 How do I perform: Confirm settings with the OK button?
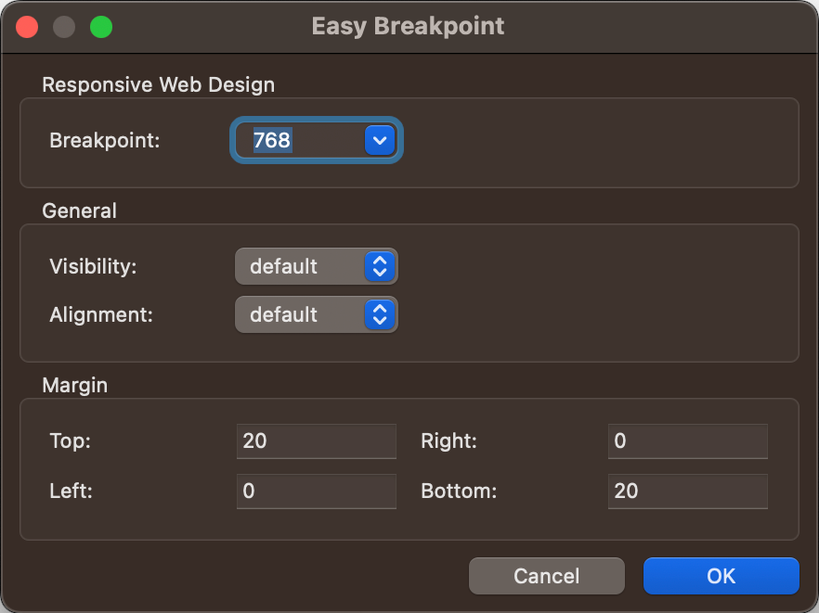[x=721, y=576]
